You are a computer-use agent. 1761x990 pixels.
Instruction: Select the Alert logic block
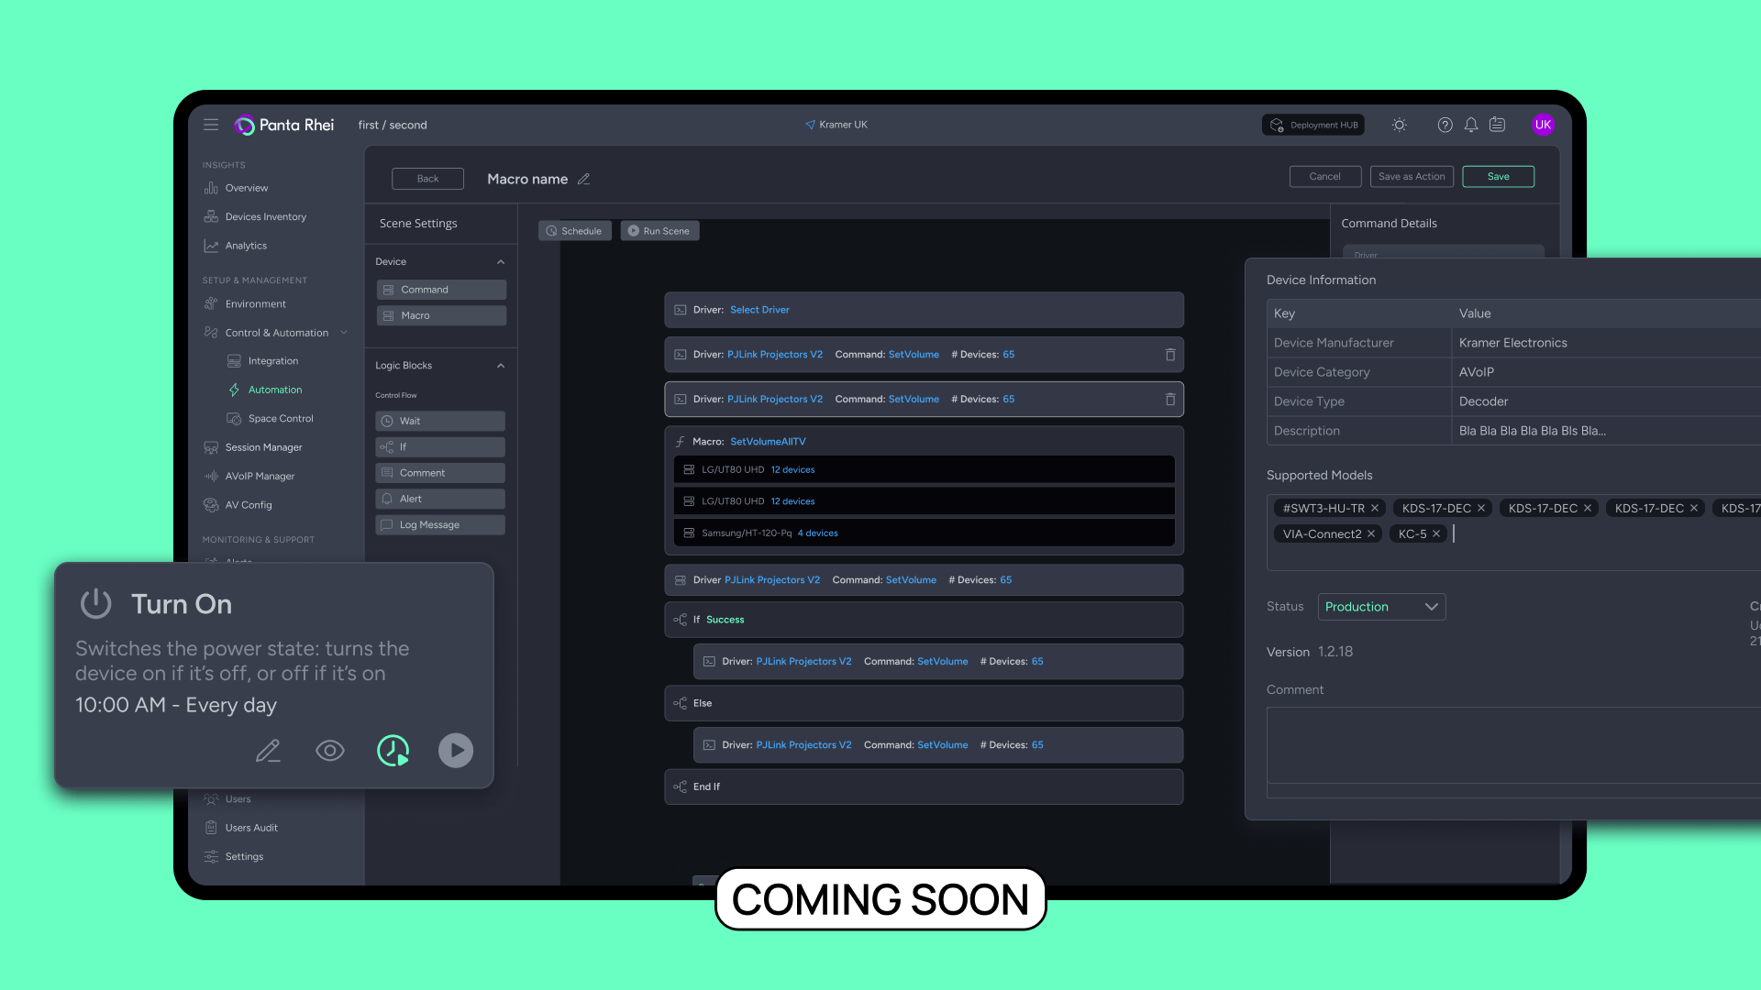[x=440, y=499]
